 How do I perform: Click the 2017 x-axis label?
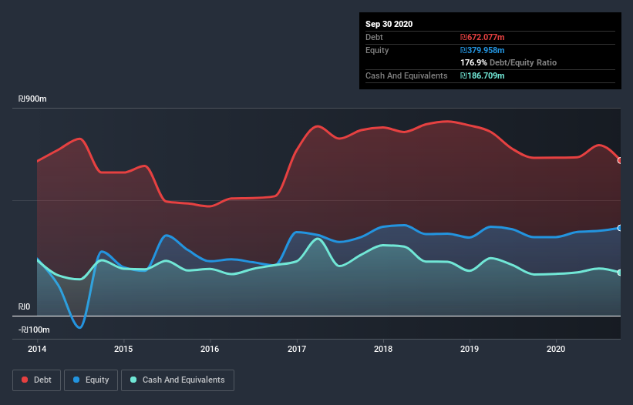pos(296,349)
